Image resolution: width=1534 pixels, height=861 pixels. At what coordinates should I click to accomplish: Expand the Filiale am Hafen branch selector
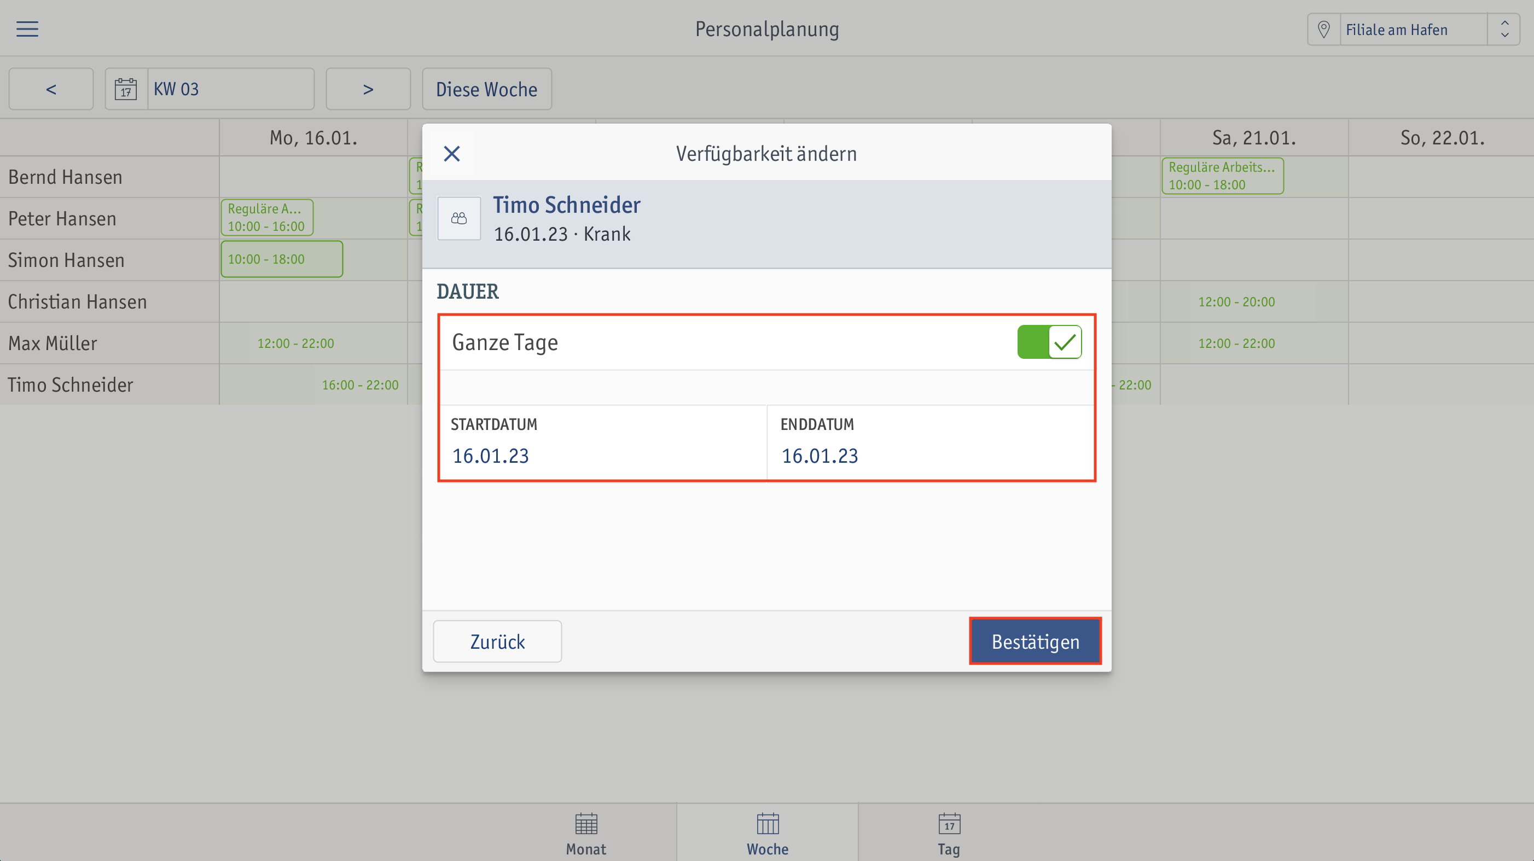(1504, 29)
